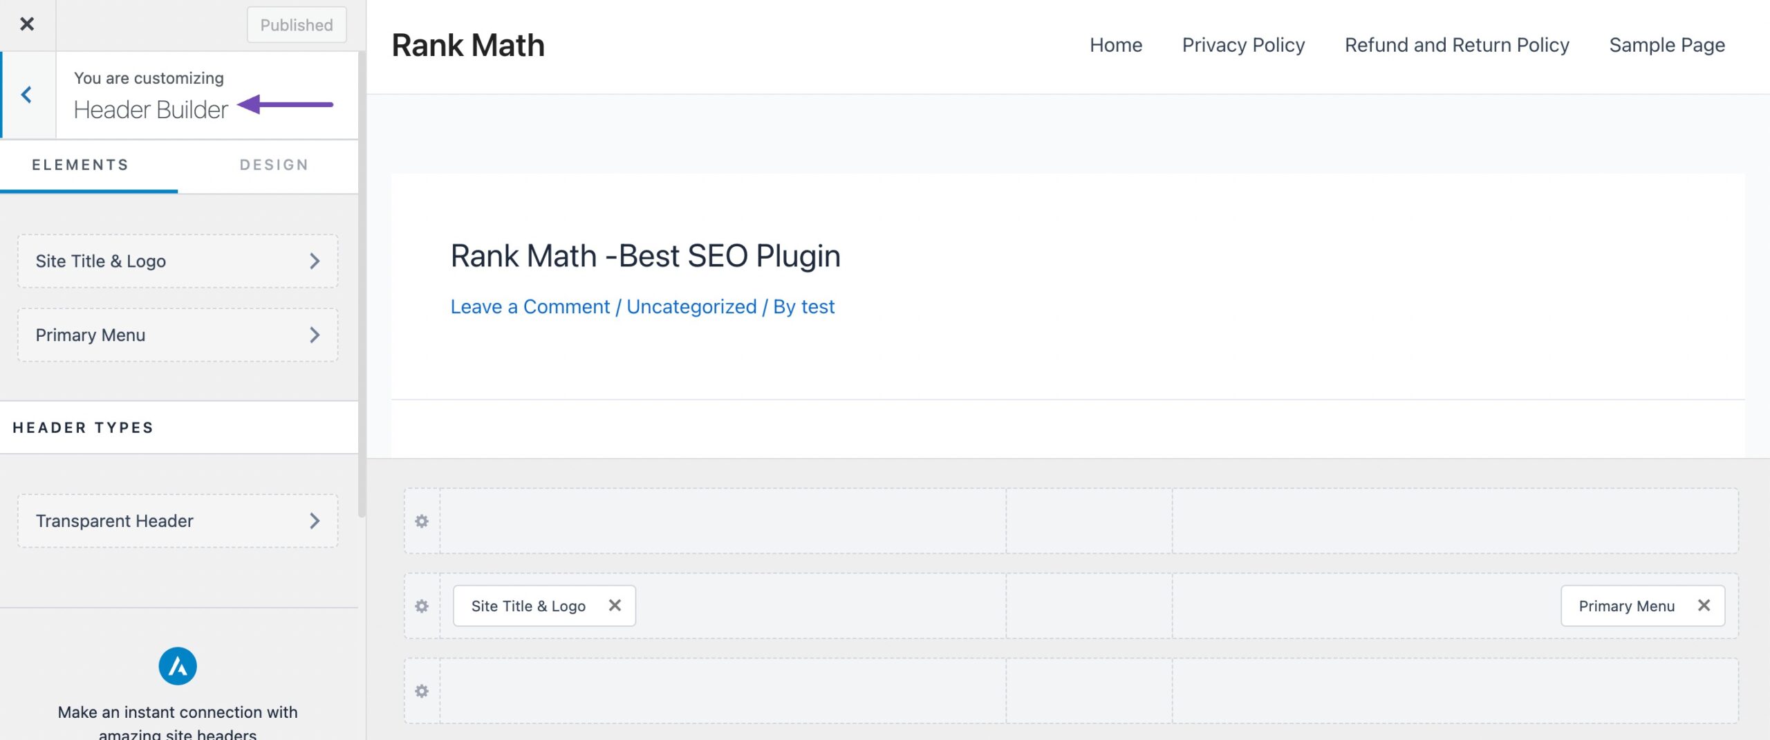Open Primary Menu settings in sidebar
The width and height of the screenshot is (1770, 740).
[x=178, y=335]
